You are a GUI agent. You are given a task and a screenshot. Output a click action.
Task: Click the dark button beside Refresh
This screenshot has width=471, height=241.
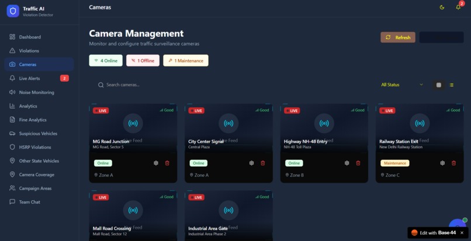(441, 37)
